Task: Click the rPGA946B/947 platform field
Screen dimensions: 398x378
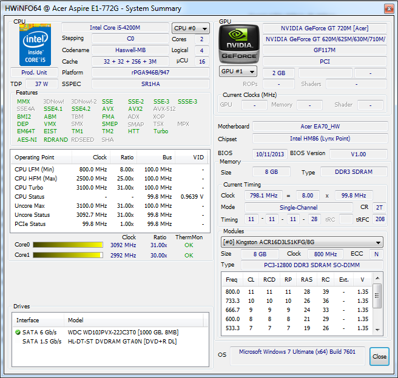Action: [x=150, y=73]
